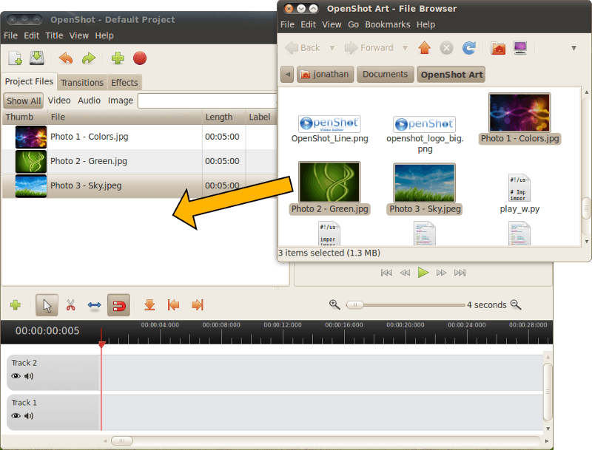Image resolution: width=592 pixels, height=450 pixels.
Task: Switch to Transitions tab
Action: click(82, 83)
